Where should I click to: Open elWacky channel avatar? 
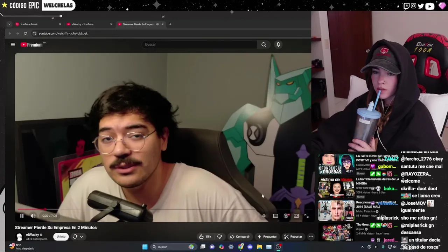pyautogui.click(x=19, y=237)
